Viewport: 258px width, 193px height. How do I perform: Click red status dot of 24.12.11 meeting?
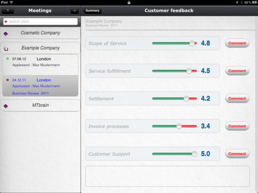point(8,80)
